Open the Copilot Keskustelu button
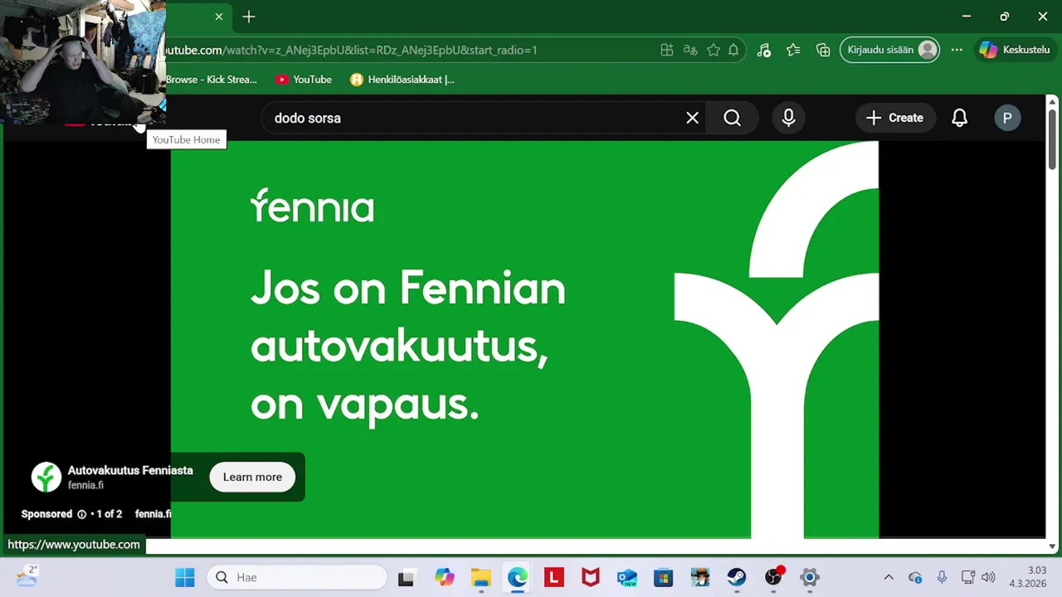Viewport: 1062px width, 597px height. (x=1015, y=50)
